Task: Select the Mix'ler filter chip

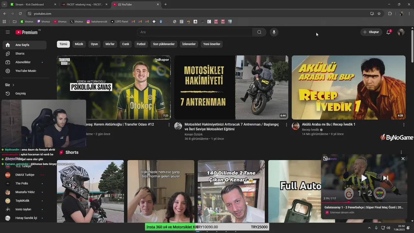Action: [x=110, y=44]
